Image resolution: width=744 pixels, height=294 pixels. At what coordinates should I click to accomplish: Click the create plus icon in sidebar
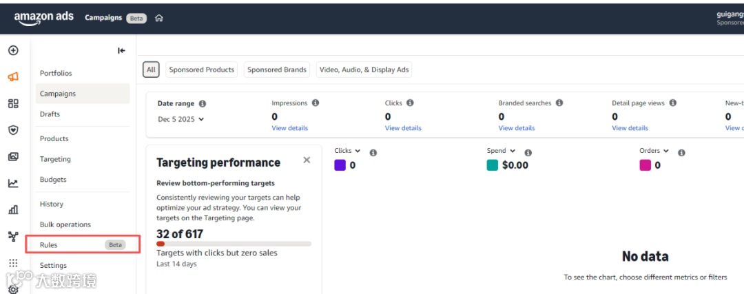click(13, 50)
